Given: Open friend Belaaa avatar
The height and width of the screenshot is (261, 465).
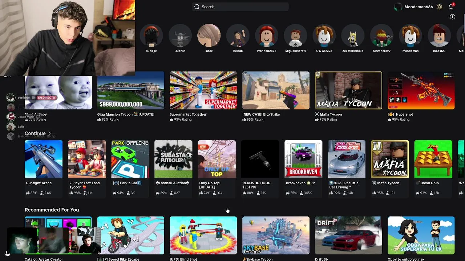Looking at the screenshot, I should [238, 36].
